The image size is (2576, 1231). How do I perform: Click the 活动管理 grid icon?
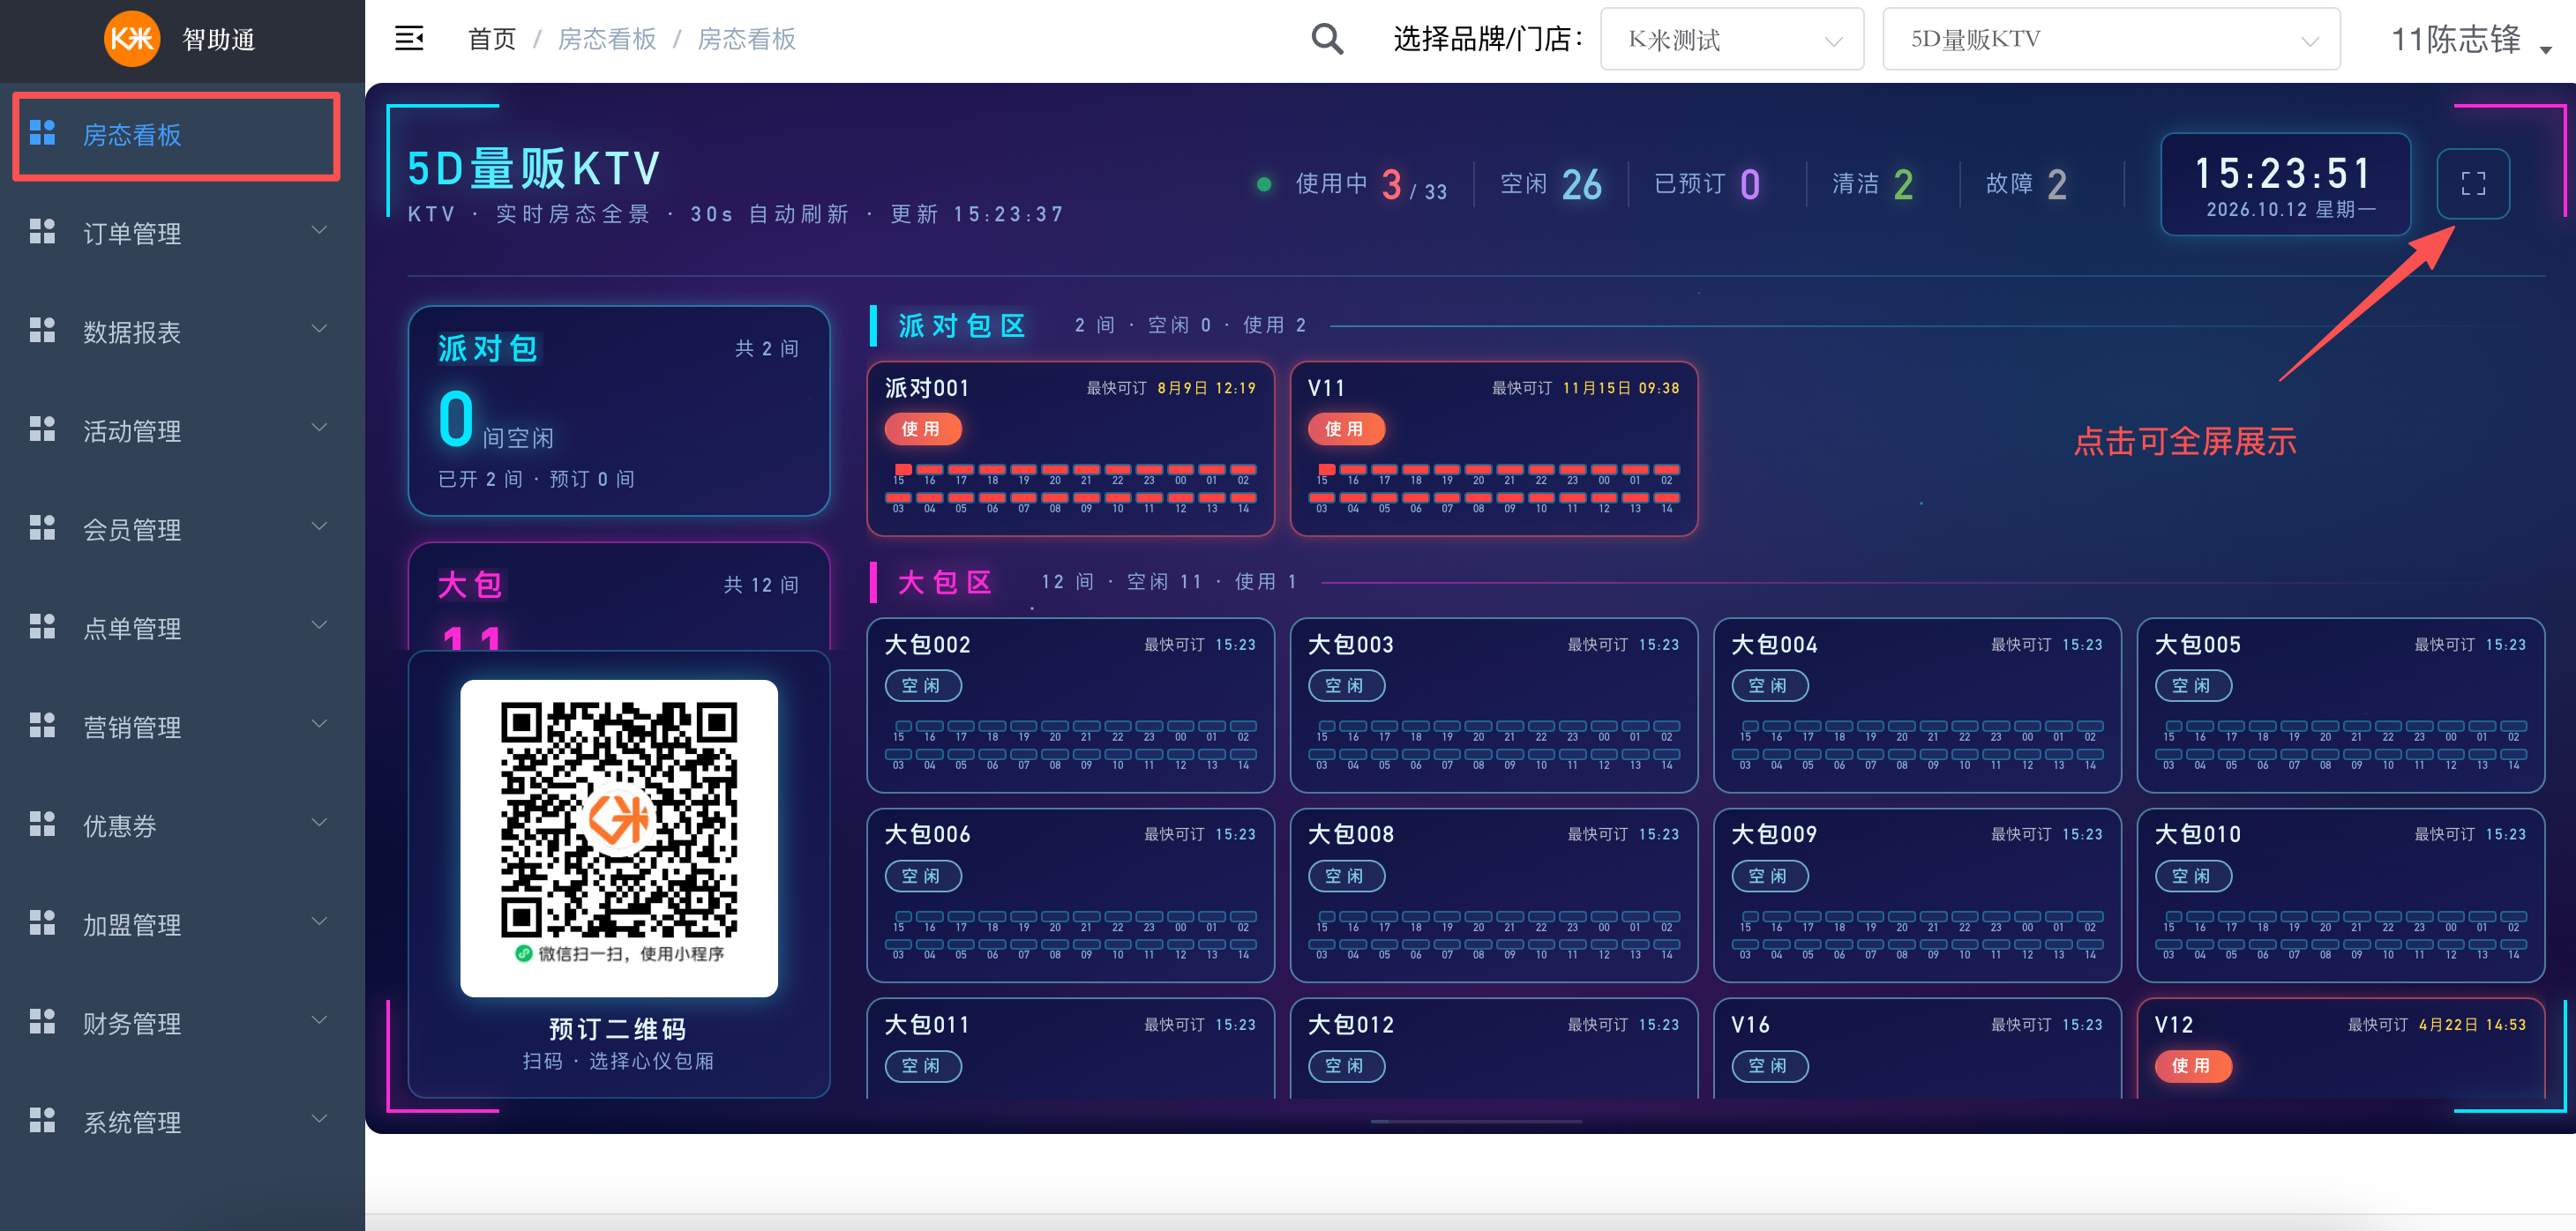coord(42,429)
